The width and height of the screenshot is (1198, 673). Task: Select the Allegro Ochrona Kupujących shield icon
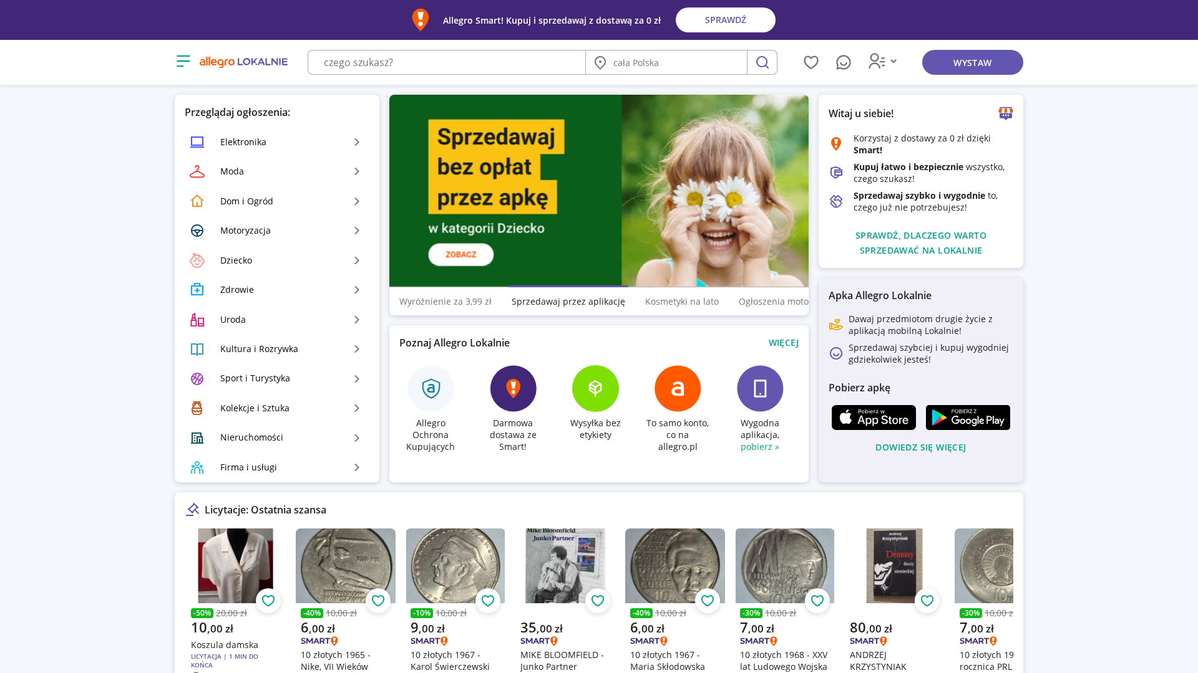tap(431, 388)
